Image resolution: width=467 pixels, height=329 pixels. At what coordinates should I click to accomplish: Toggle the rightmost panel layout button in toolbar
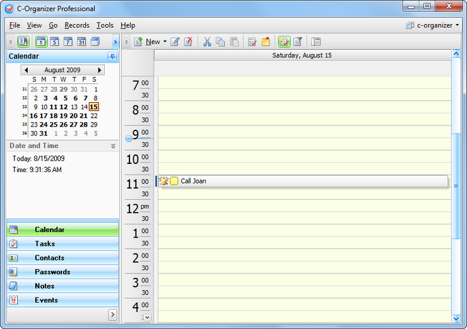(316, 42)
